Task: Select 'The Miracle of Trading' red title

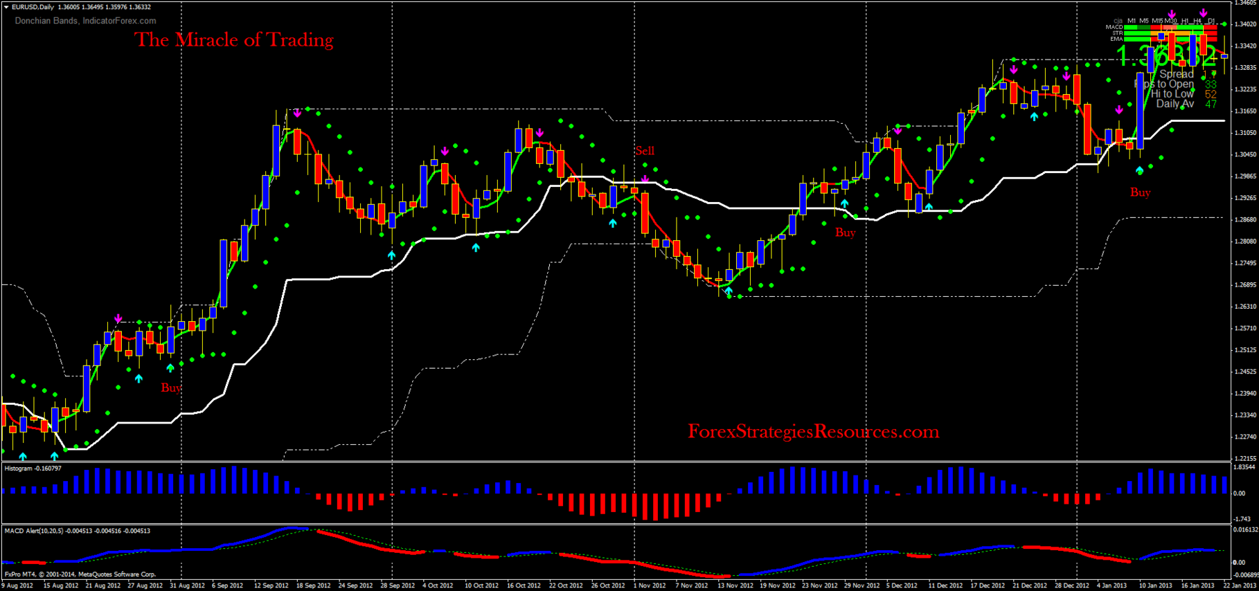Action: [234, 39]
